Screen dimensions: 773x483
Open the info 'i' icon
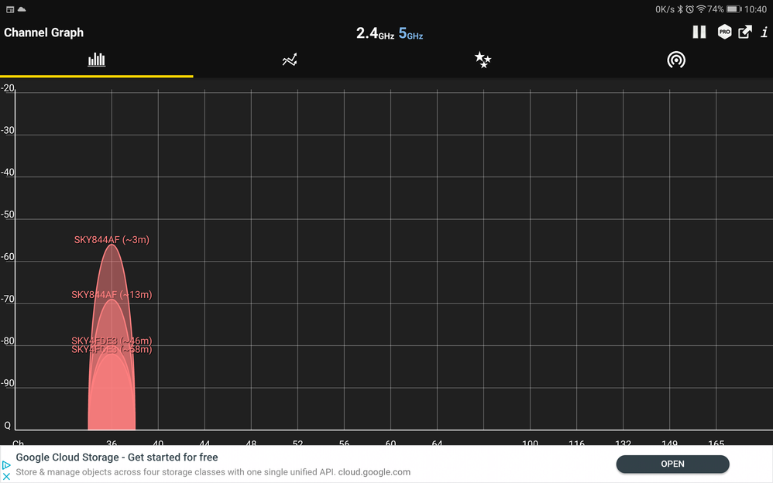tap(763, 32)
